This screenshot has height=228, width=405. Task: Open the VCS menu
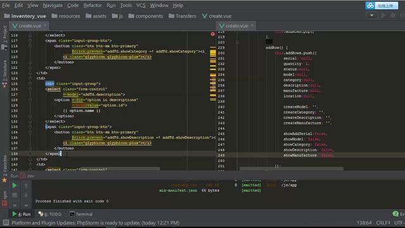(140, 5)
